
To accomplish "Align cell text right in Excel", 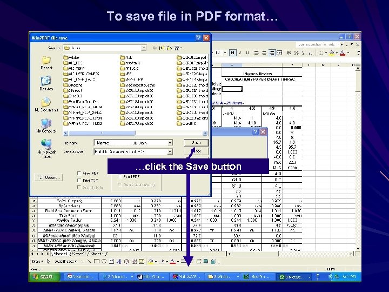I will (x=272, y=52).
